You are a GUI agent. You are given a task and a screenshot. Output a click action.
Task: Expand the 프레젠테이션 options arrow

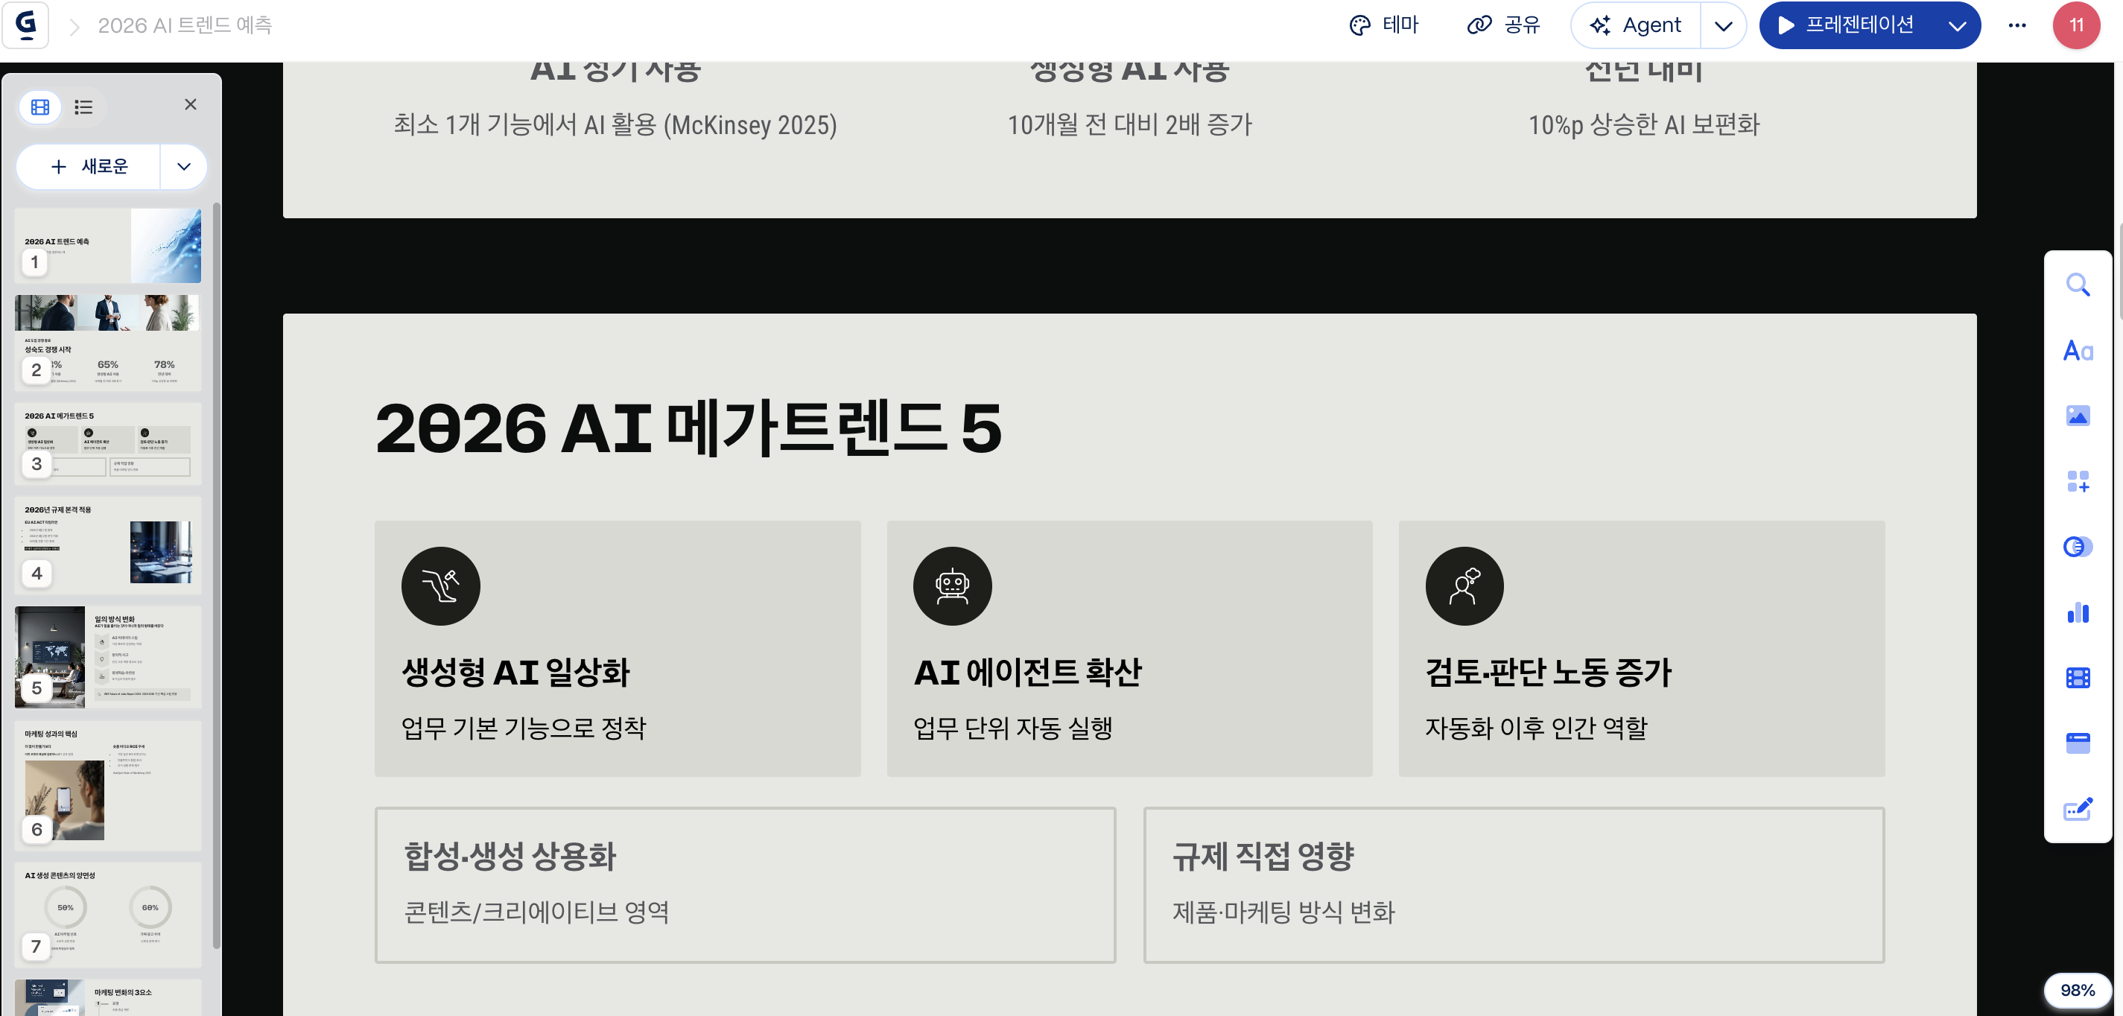coord(1957,25)
